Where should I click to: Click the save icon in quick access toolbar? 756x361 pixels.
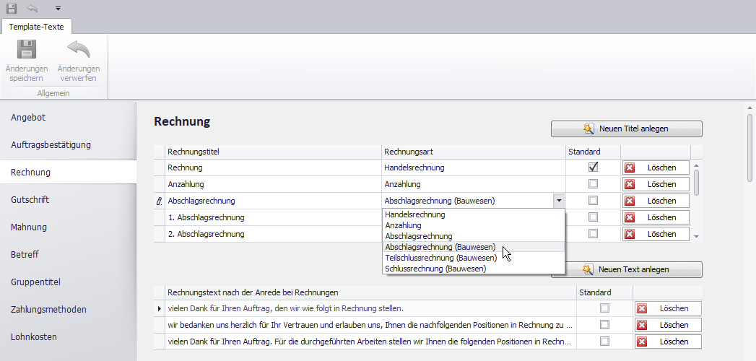12,8
